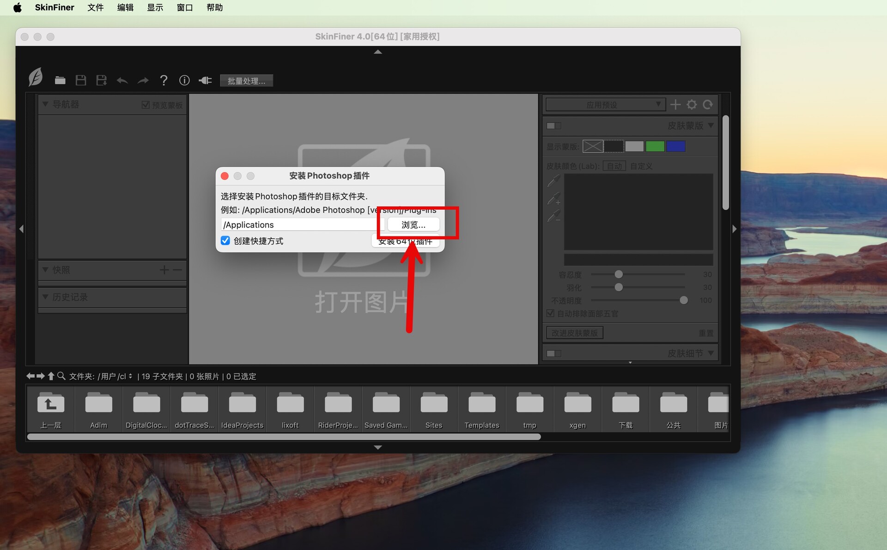Click the /Applications path input field
The width and height of the screenshot is (887, 550).
click(303, 225)
